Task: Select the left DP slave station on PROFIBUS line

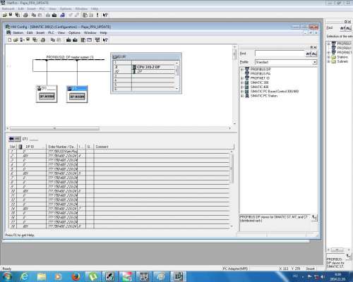Action: tap(47, 94)
